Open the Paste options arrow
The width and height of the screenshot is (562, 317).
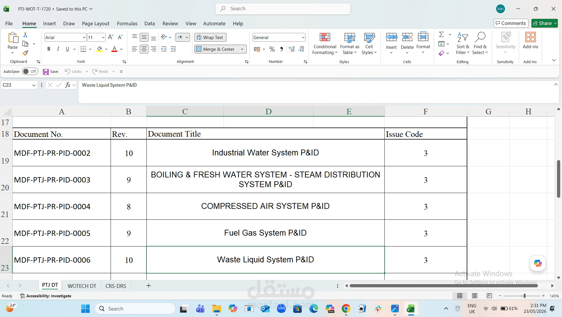coord(12,53)
